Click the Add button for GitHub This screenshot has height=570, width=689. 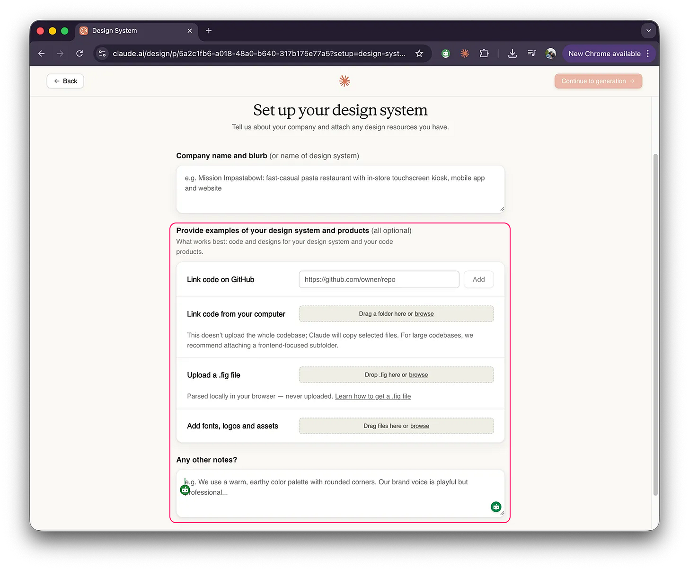tap(478, 279)
